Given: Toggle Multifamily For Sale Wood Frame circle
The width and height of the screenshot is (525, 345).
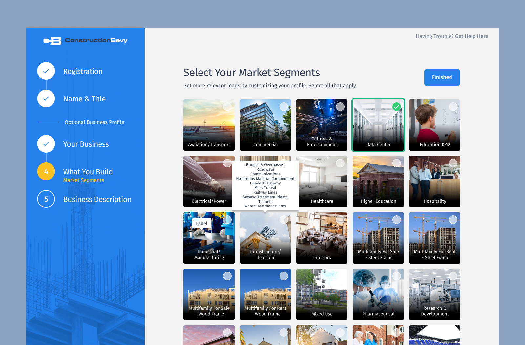Looking at the screenshot, I should point(227,276).
